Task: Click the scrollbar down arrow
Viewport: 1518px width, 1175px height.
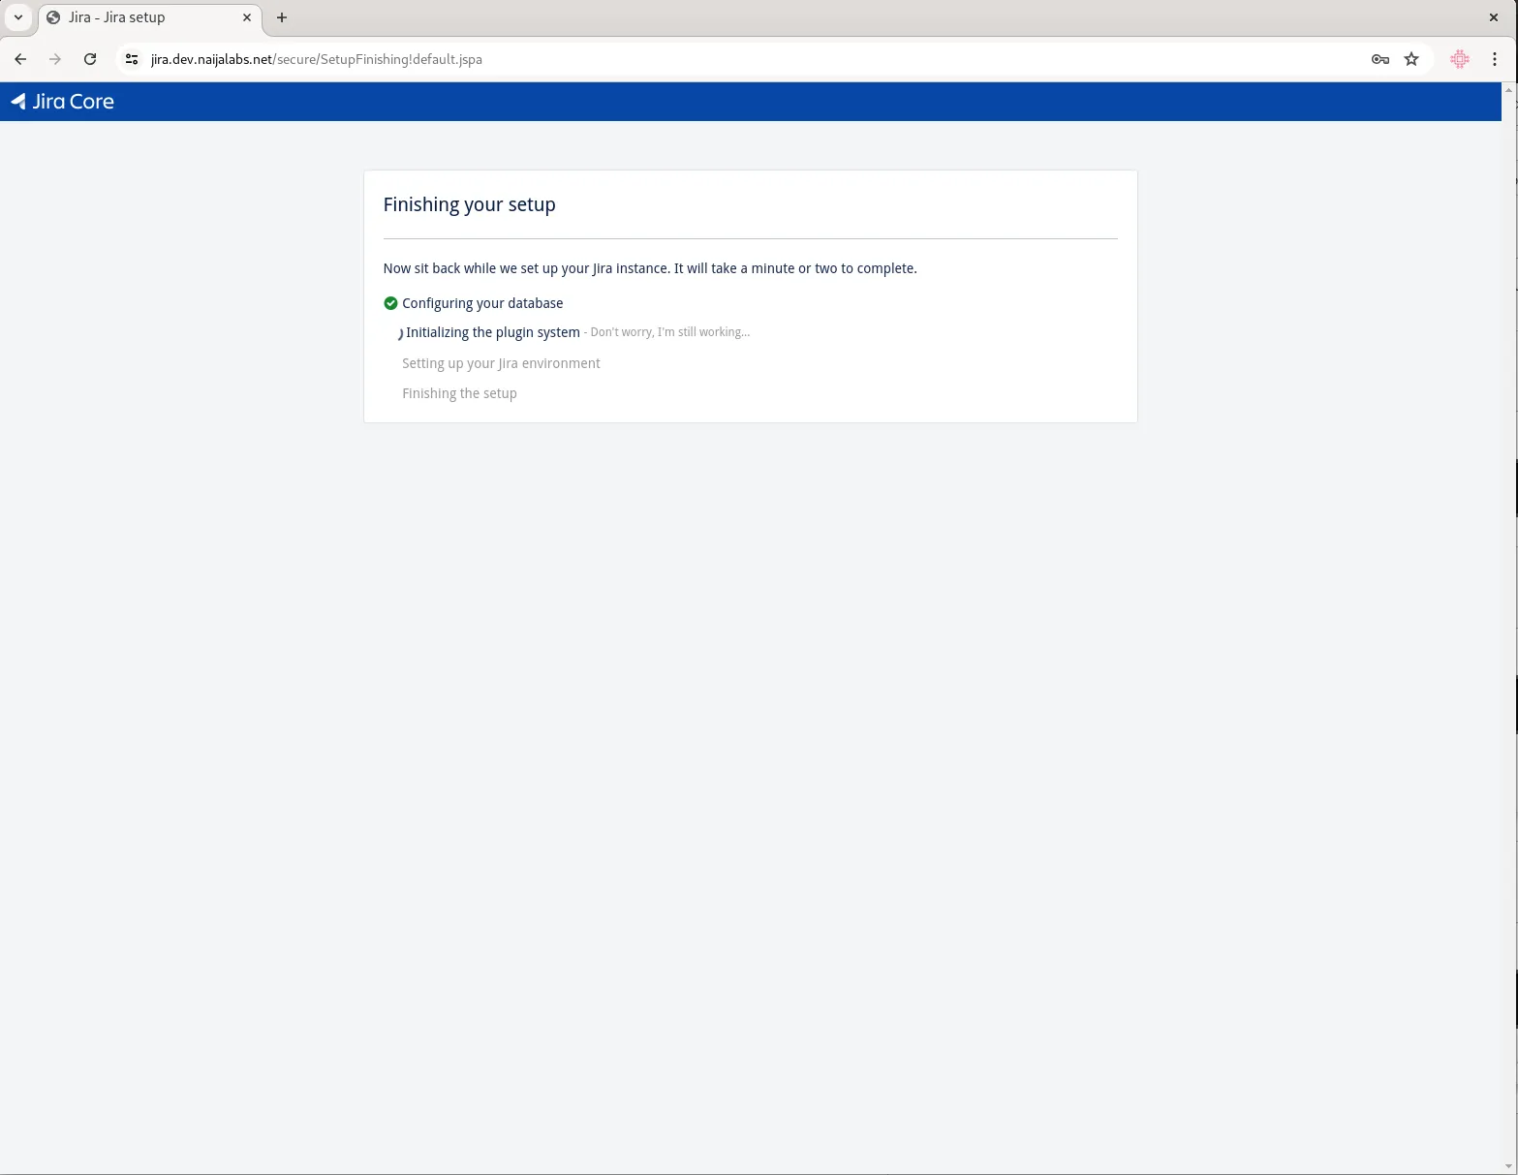Action: [1509, 1166]
